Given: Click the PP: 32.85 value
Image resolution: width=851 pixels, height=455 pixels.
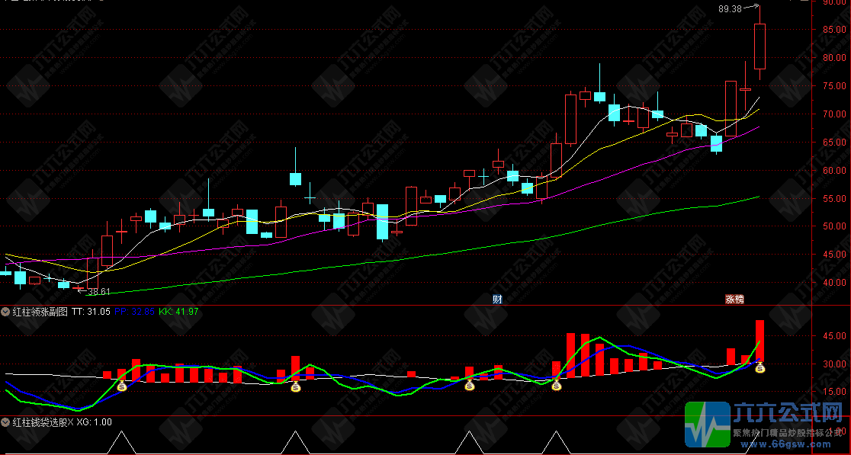Looking at the screenshot, I should coord(135,312).
